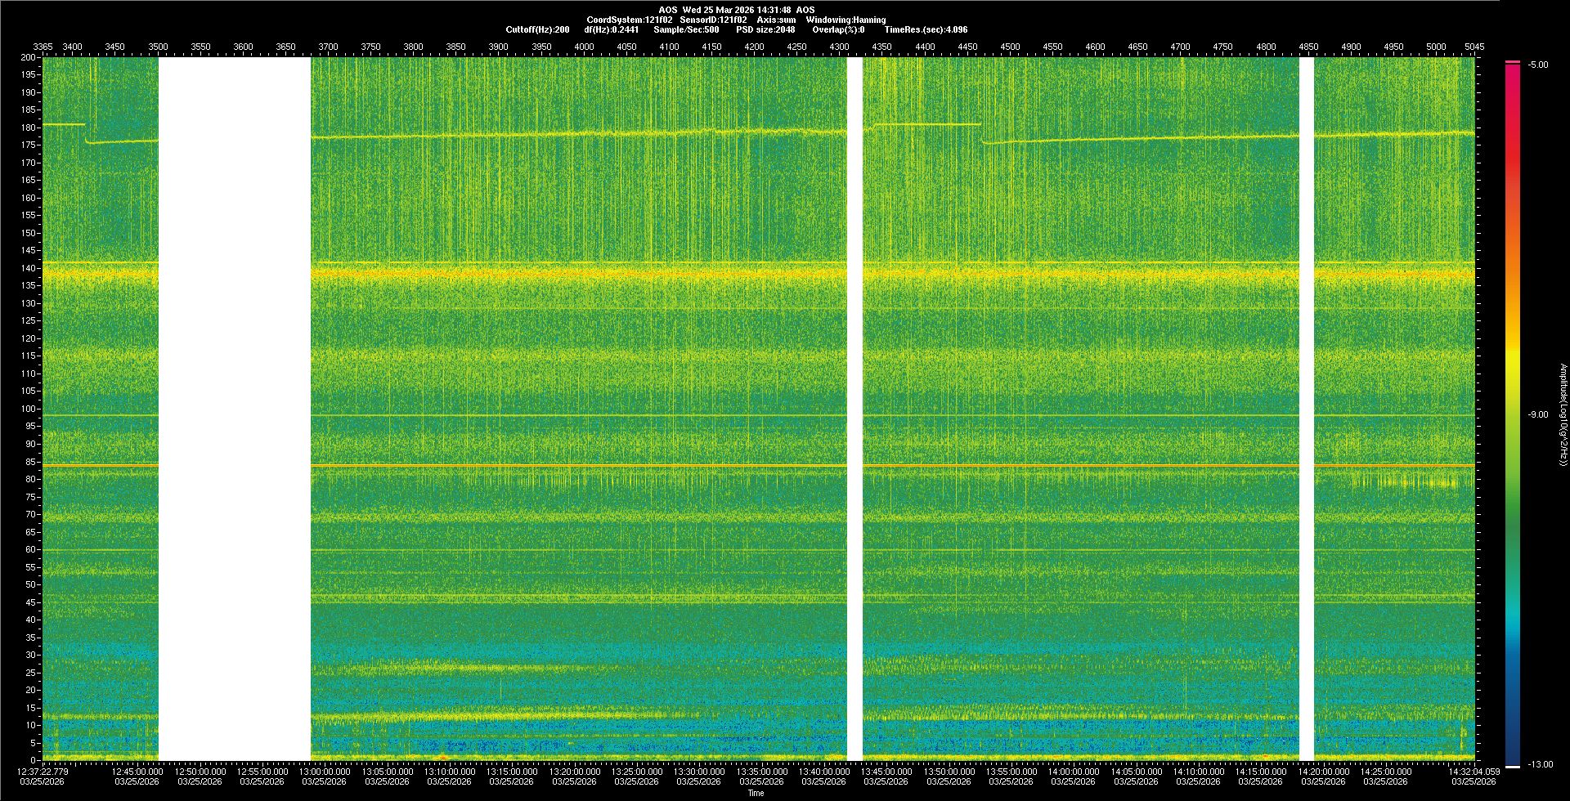Click the 14:32:04.059 end time label
This screenshot has height=801, width=1570.
(x=1474, y=772)
